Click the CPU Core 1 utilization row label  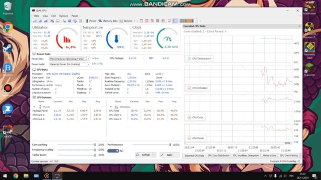[115, 115]
